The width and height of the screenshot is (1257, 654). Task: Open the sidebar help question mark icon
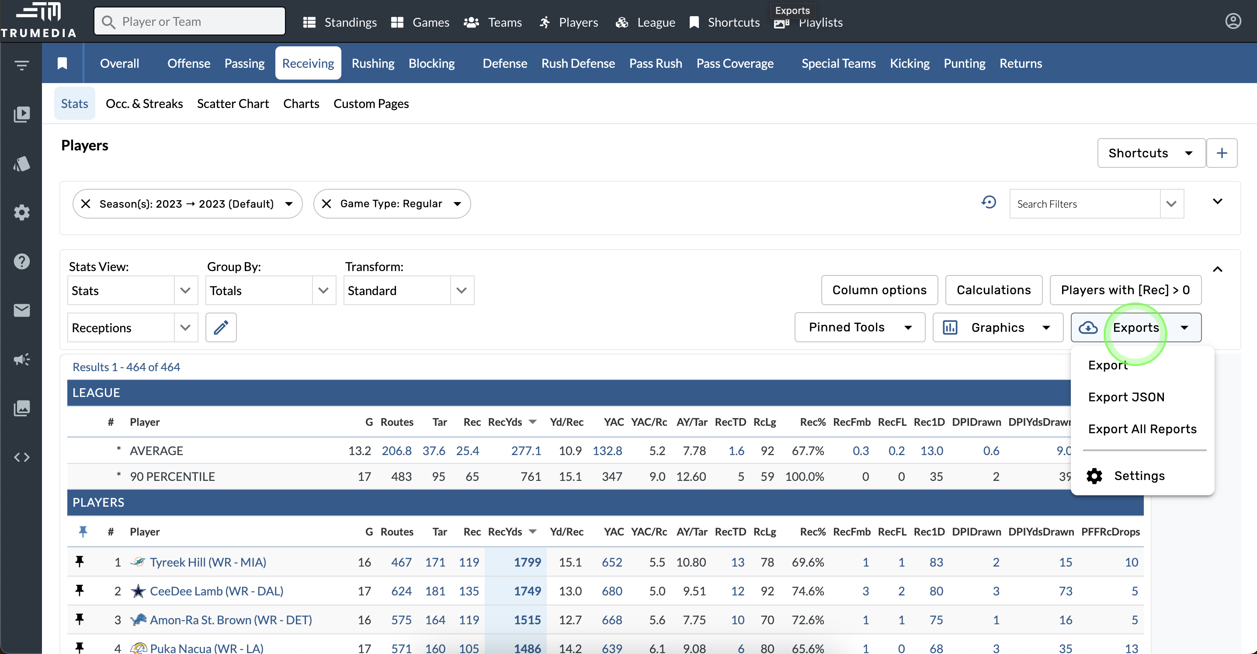tap(21, 261)
